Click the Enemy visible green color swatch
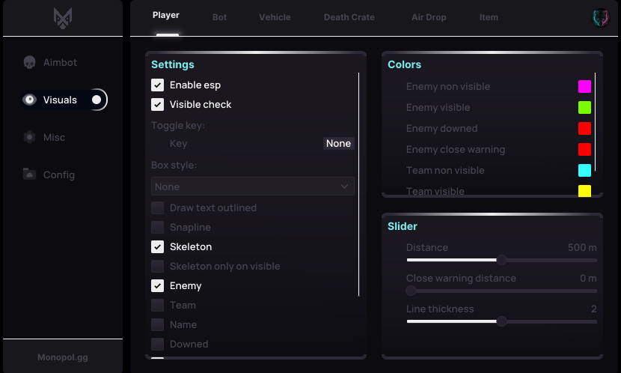The image size is (621, 373). pos(584,107)
